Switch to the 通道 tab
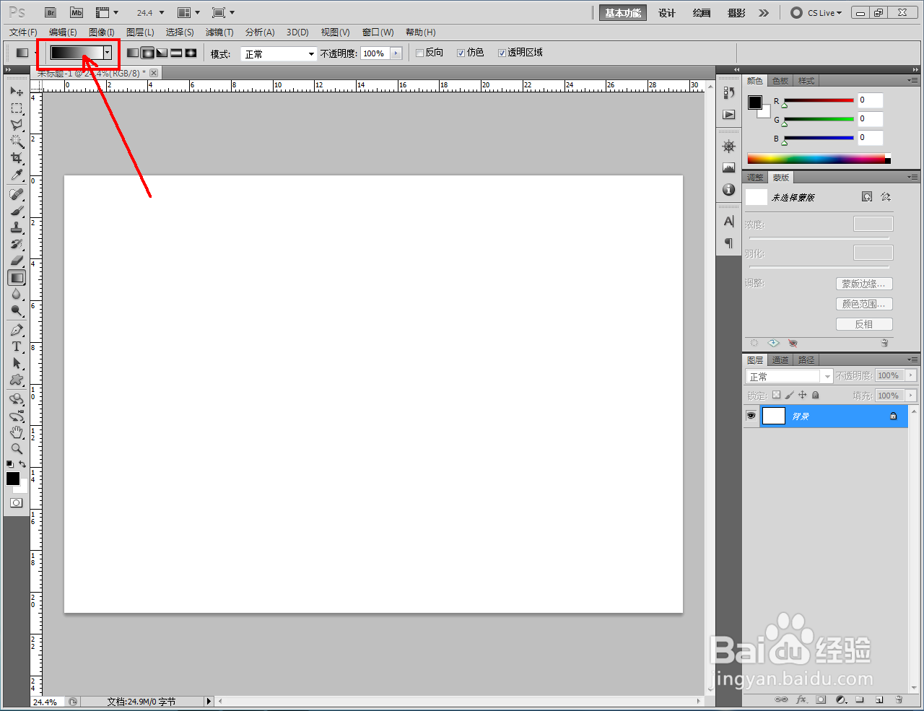This screenshot has height=711, width=924. [780, 360]
